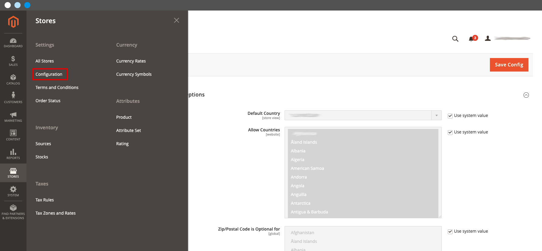
Task: Select Antarctica in Allow Countries list
Action: pyautogui.click(x=363, y=203)
